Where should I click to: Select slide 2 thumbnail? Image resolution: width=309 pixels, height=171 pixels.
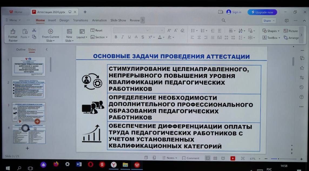[29, 89]
